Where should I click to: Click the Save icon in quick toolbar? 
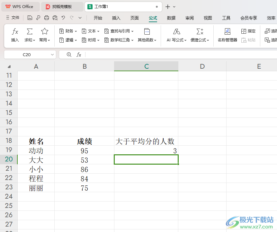point(30,18)
